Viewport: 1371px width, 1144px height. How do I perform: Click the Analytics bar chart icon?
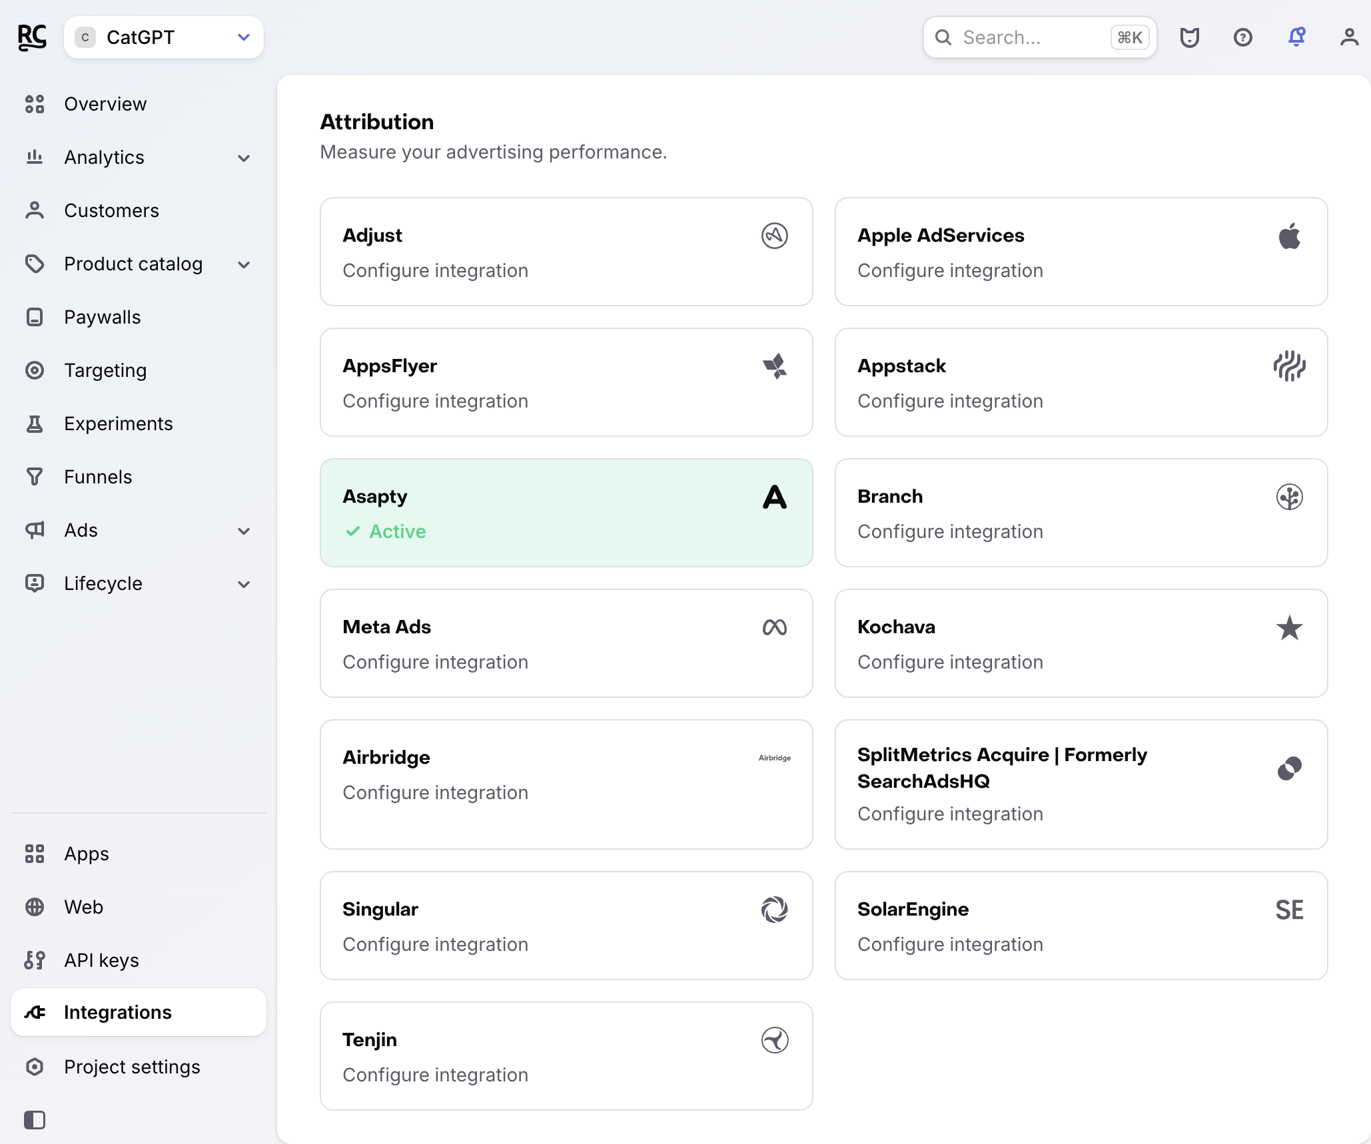pyautogui.click(x=35, y=157)
